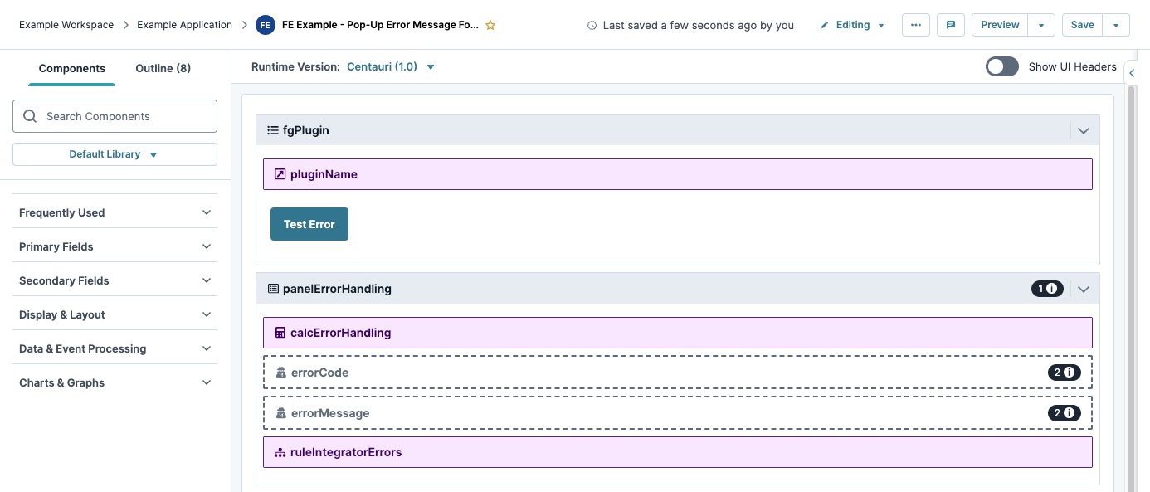Click the info badge on errorMessage field
1150x492 pixels.
pyautogui.click(x=1065, y=413)
